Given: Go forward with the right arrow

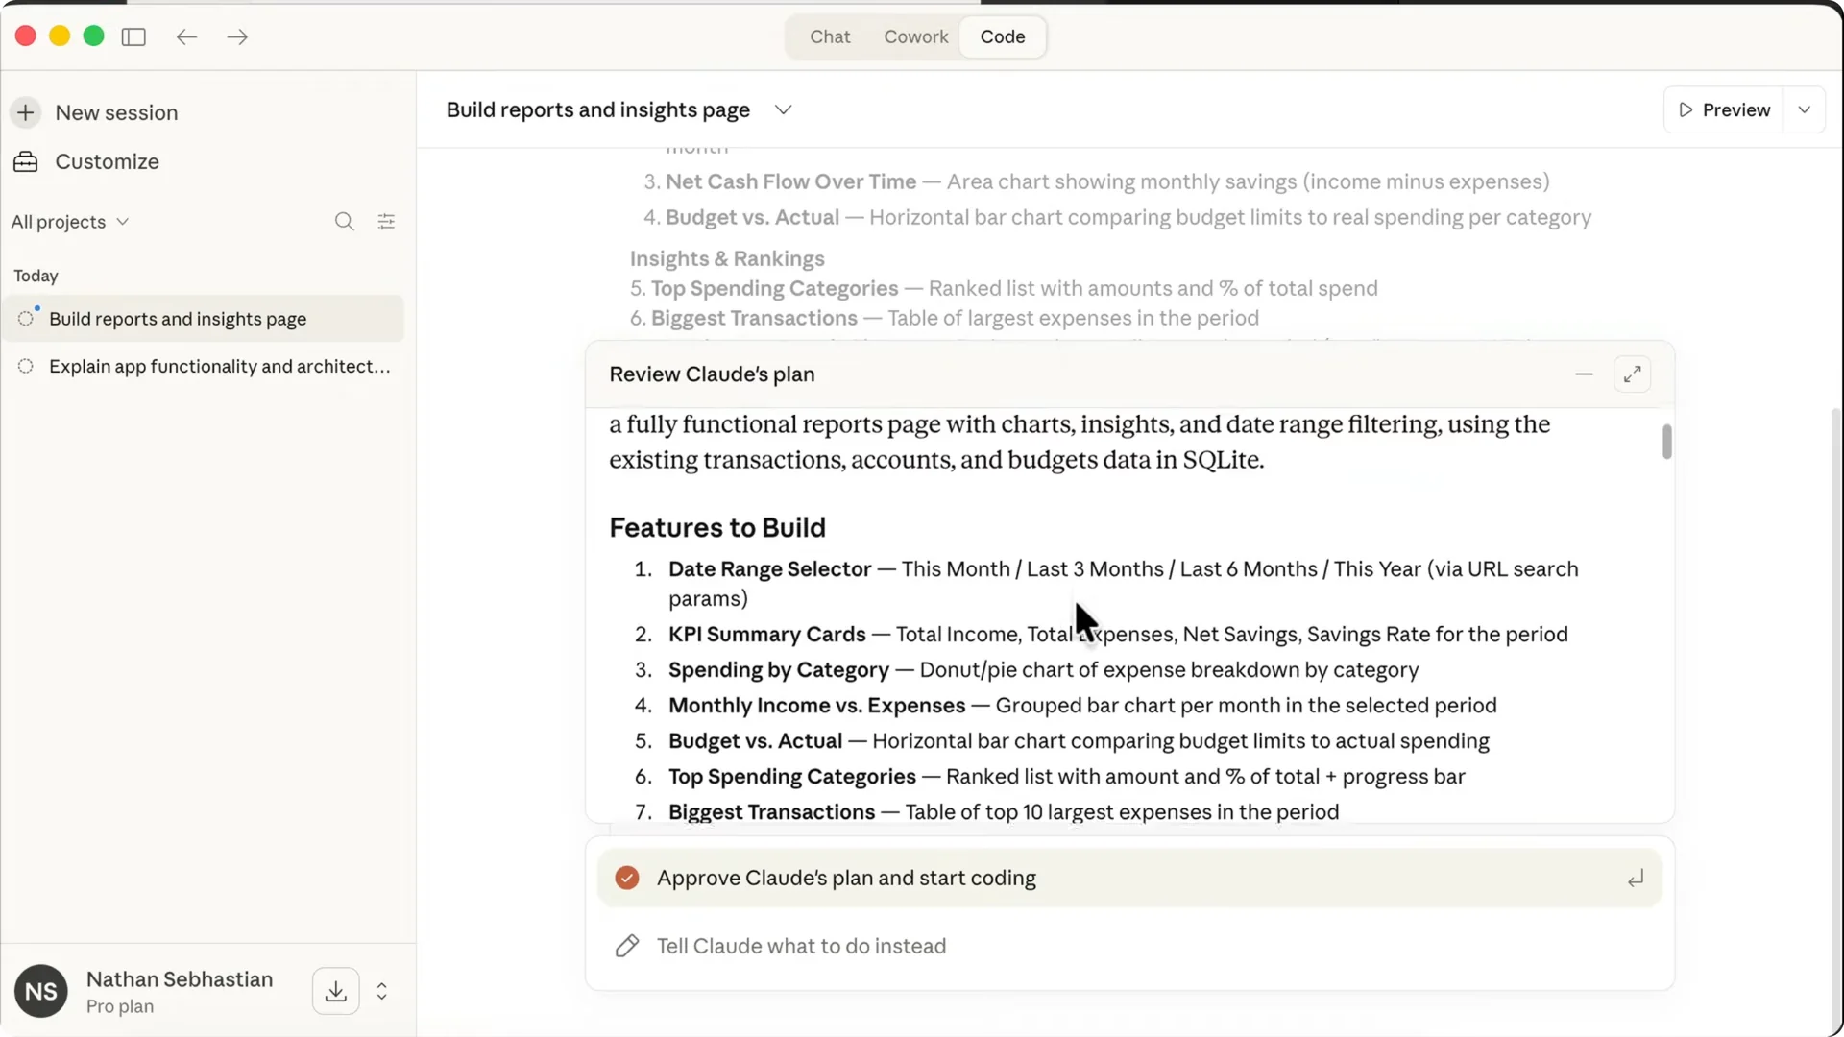Looking at the screenshot, I should (237, 36).
